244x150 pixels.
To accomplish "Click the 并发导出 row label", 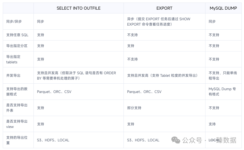I will [13, 76].
